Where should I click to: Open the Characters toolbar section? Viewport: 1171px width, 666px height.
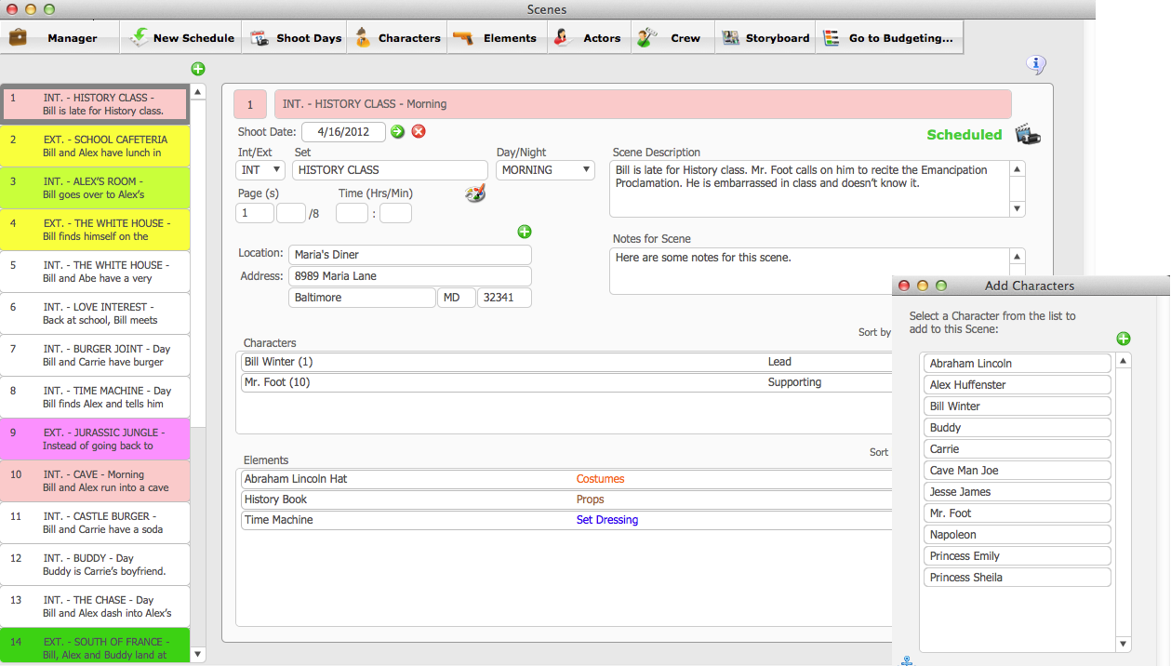point(397,38)
